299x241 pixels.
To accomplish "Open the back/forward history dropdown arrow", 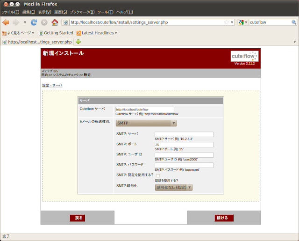I will (x=25, y=22).
